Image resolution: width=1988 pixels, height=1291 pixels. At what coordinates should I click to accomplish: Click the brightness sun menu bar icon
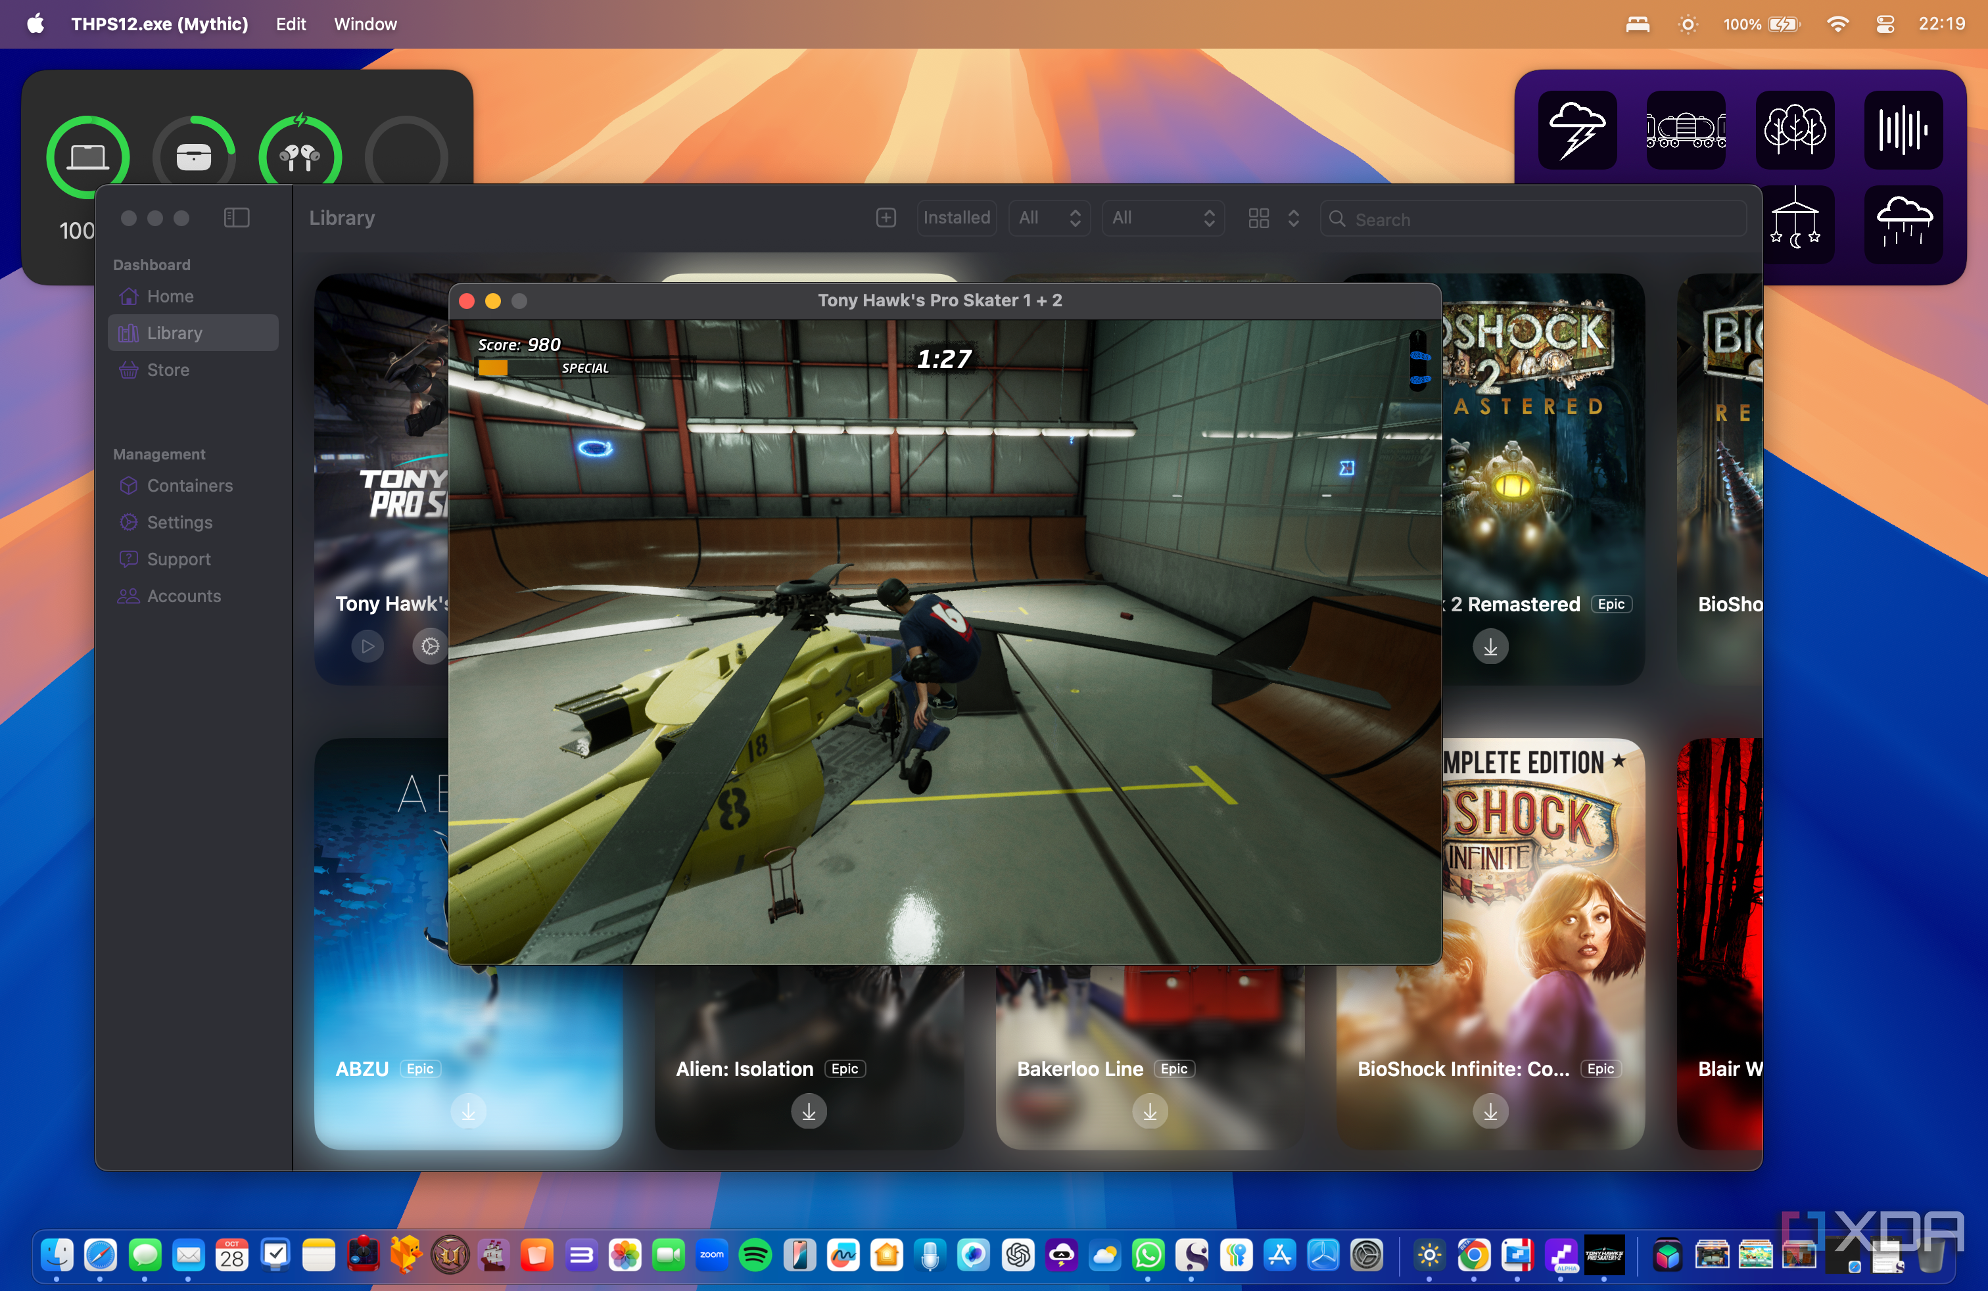(1688, 24)
